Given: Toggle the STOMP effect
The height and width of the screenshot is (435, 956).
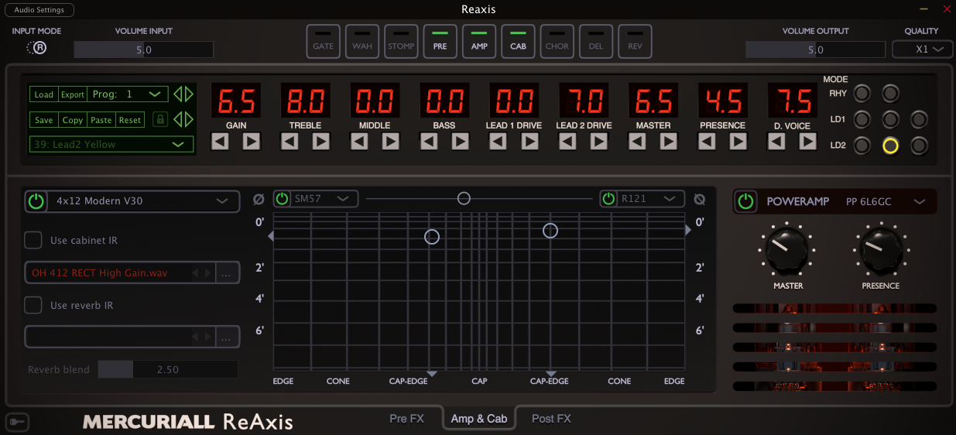Looking at the screenshot, I should [401, 42].
